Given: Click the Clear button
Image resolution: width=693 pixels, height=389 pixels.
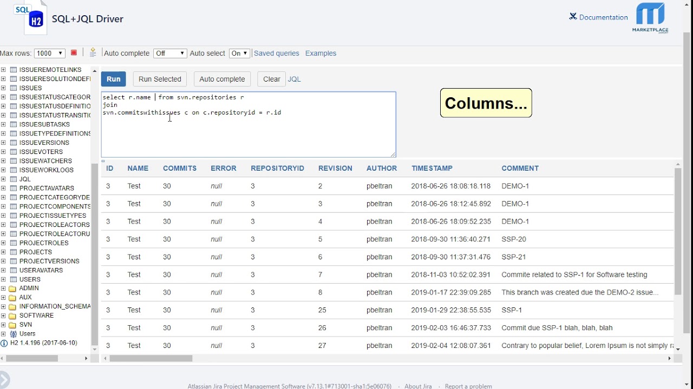Looking at the screenshot, I should [272, 79].
